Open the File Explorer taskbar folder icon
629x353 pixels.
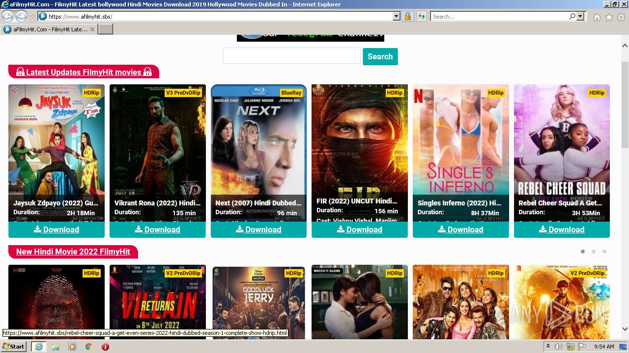[x=56, y=347]
